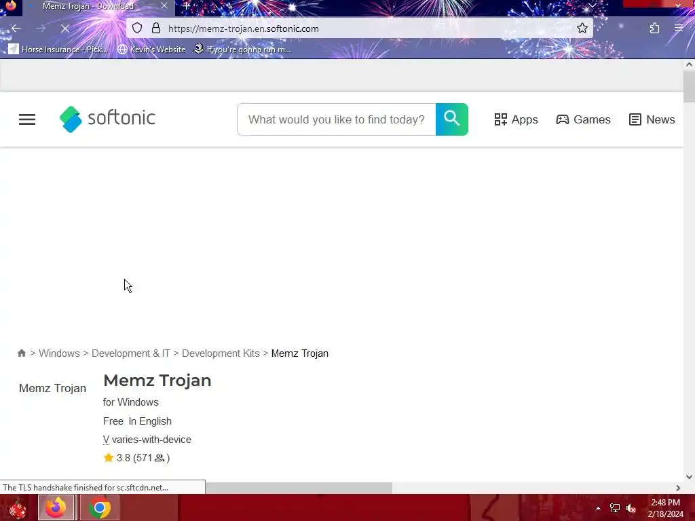Open the Apps section
The image size is (695, 521).
(x=516, y=119)
